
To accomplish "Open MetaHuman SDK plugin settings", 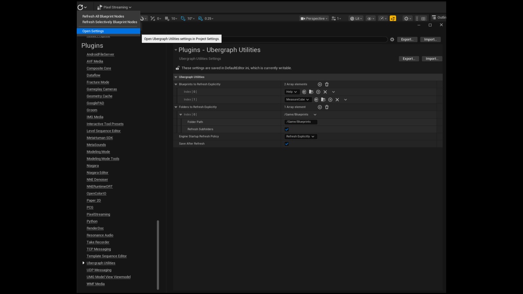I will click(x=100, y=138).
